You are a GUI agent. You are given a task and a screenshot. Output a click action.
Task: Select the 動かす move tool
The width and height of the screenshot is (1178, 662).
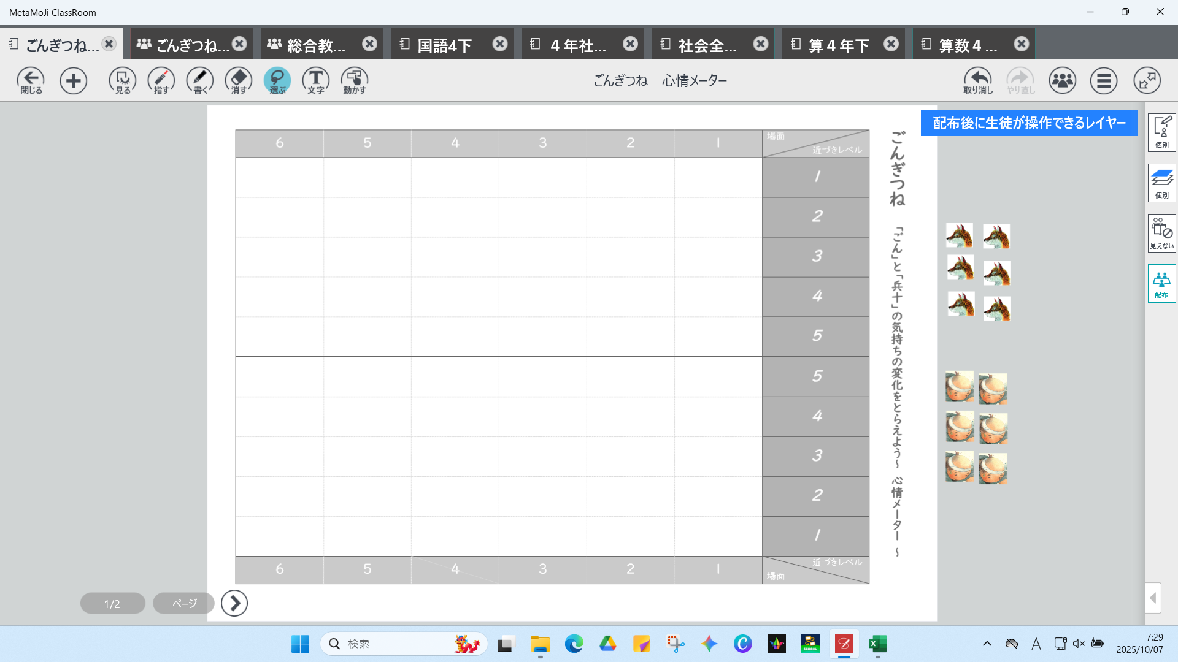pyautogui.click(x=355, y=80)
